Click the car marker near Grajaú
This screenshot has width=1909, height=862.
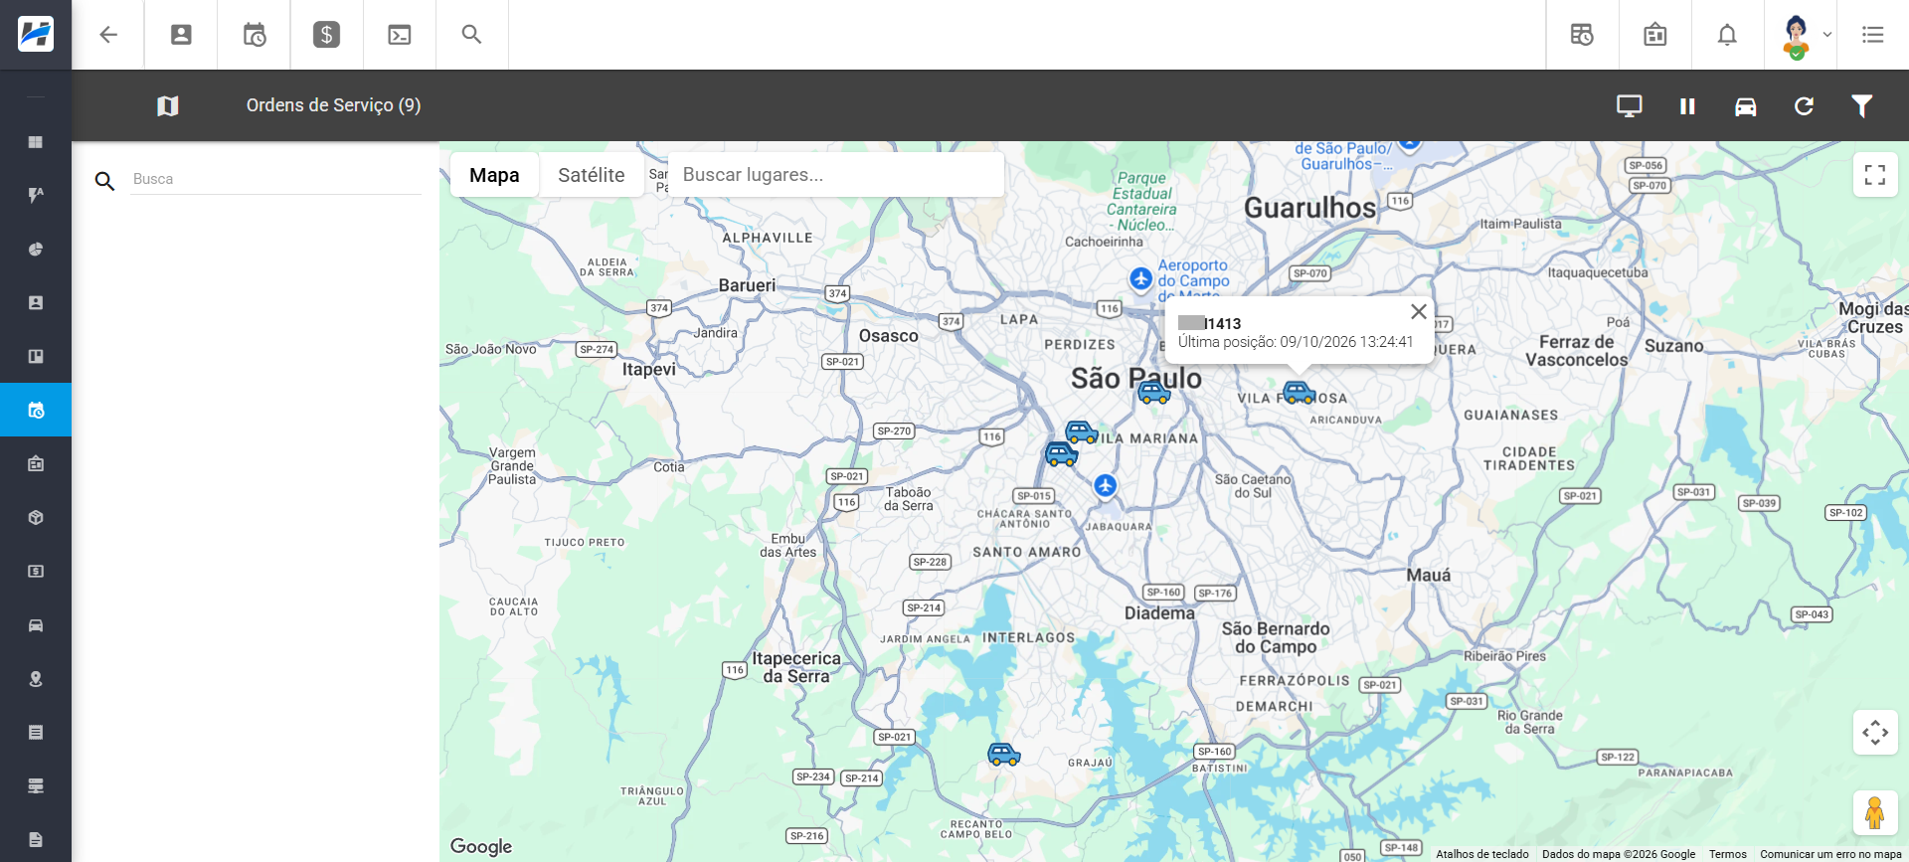click(x=1004, y=755)
